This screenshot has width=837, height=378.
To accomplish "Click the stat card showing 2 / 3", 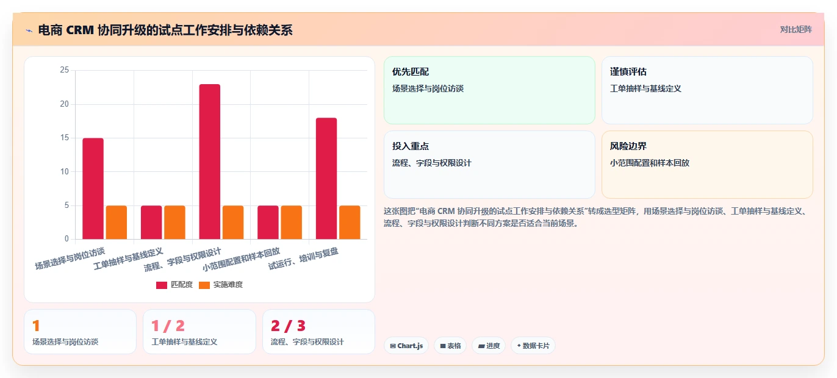I will pyautogui.click(x=318, y=332).
